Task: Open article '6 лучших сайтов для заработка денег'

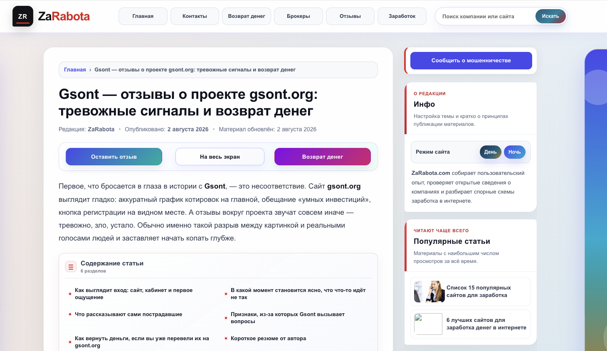Action: coord(486,324)
